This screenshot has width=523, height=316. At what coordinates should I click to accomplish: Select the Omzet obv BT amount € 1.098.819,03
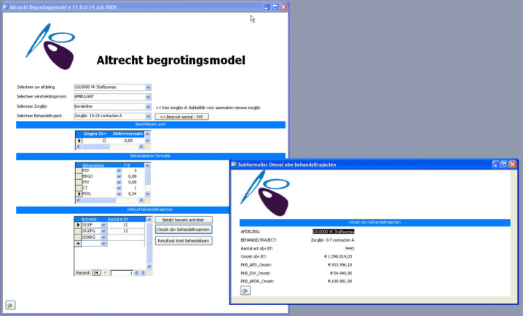(x=337, y=256)
